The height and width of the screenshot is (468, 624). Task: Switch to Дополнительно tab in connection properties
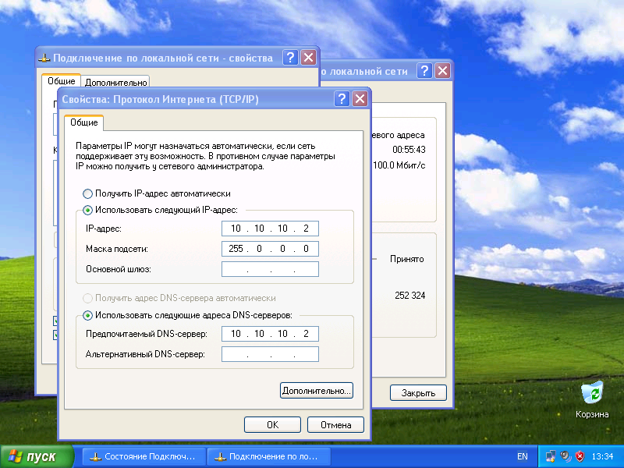pos(115,83)
